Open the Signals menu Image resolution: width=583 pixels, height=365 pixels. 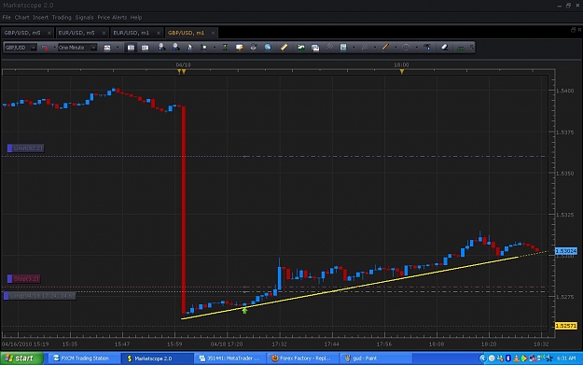tap(84, 18)
